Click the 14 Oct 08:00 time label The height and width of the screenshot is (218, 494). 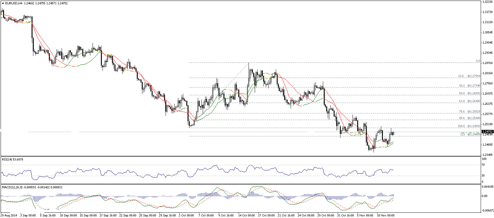tap(246, 215)
